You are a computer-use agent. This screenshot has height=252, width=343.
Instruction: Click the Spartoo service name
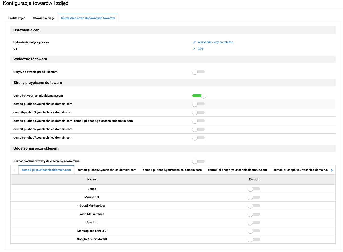pos(92,222)
